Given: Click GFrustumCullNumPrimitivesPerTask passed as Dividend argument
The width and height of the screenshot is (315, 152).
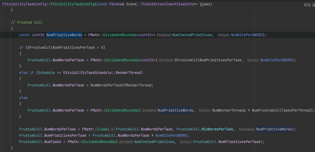Looking at the screenshot, I should 208,60.
